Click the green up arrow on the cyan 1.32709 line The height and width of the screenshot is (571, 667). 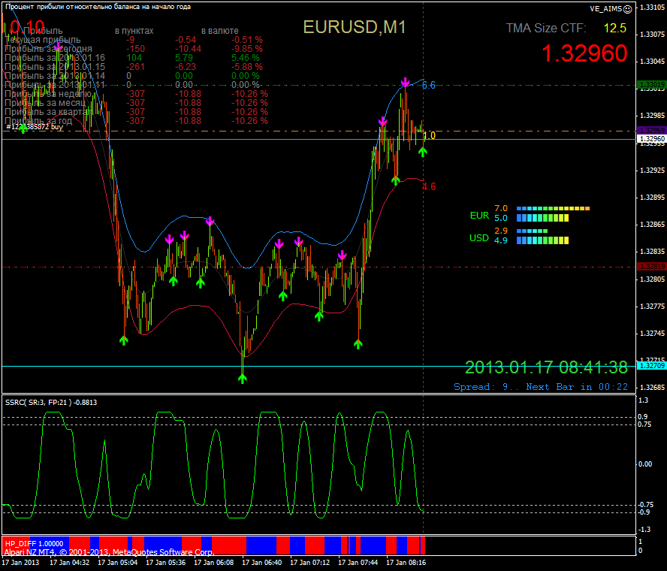242,378
